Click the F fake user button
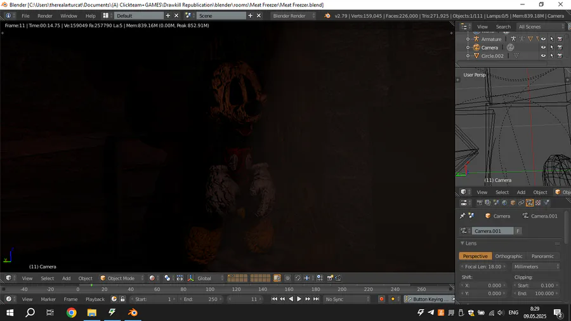This screenshot has height=321, width=571. [518, 231]
